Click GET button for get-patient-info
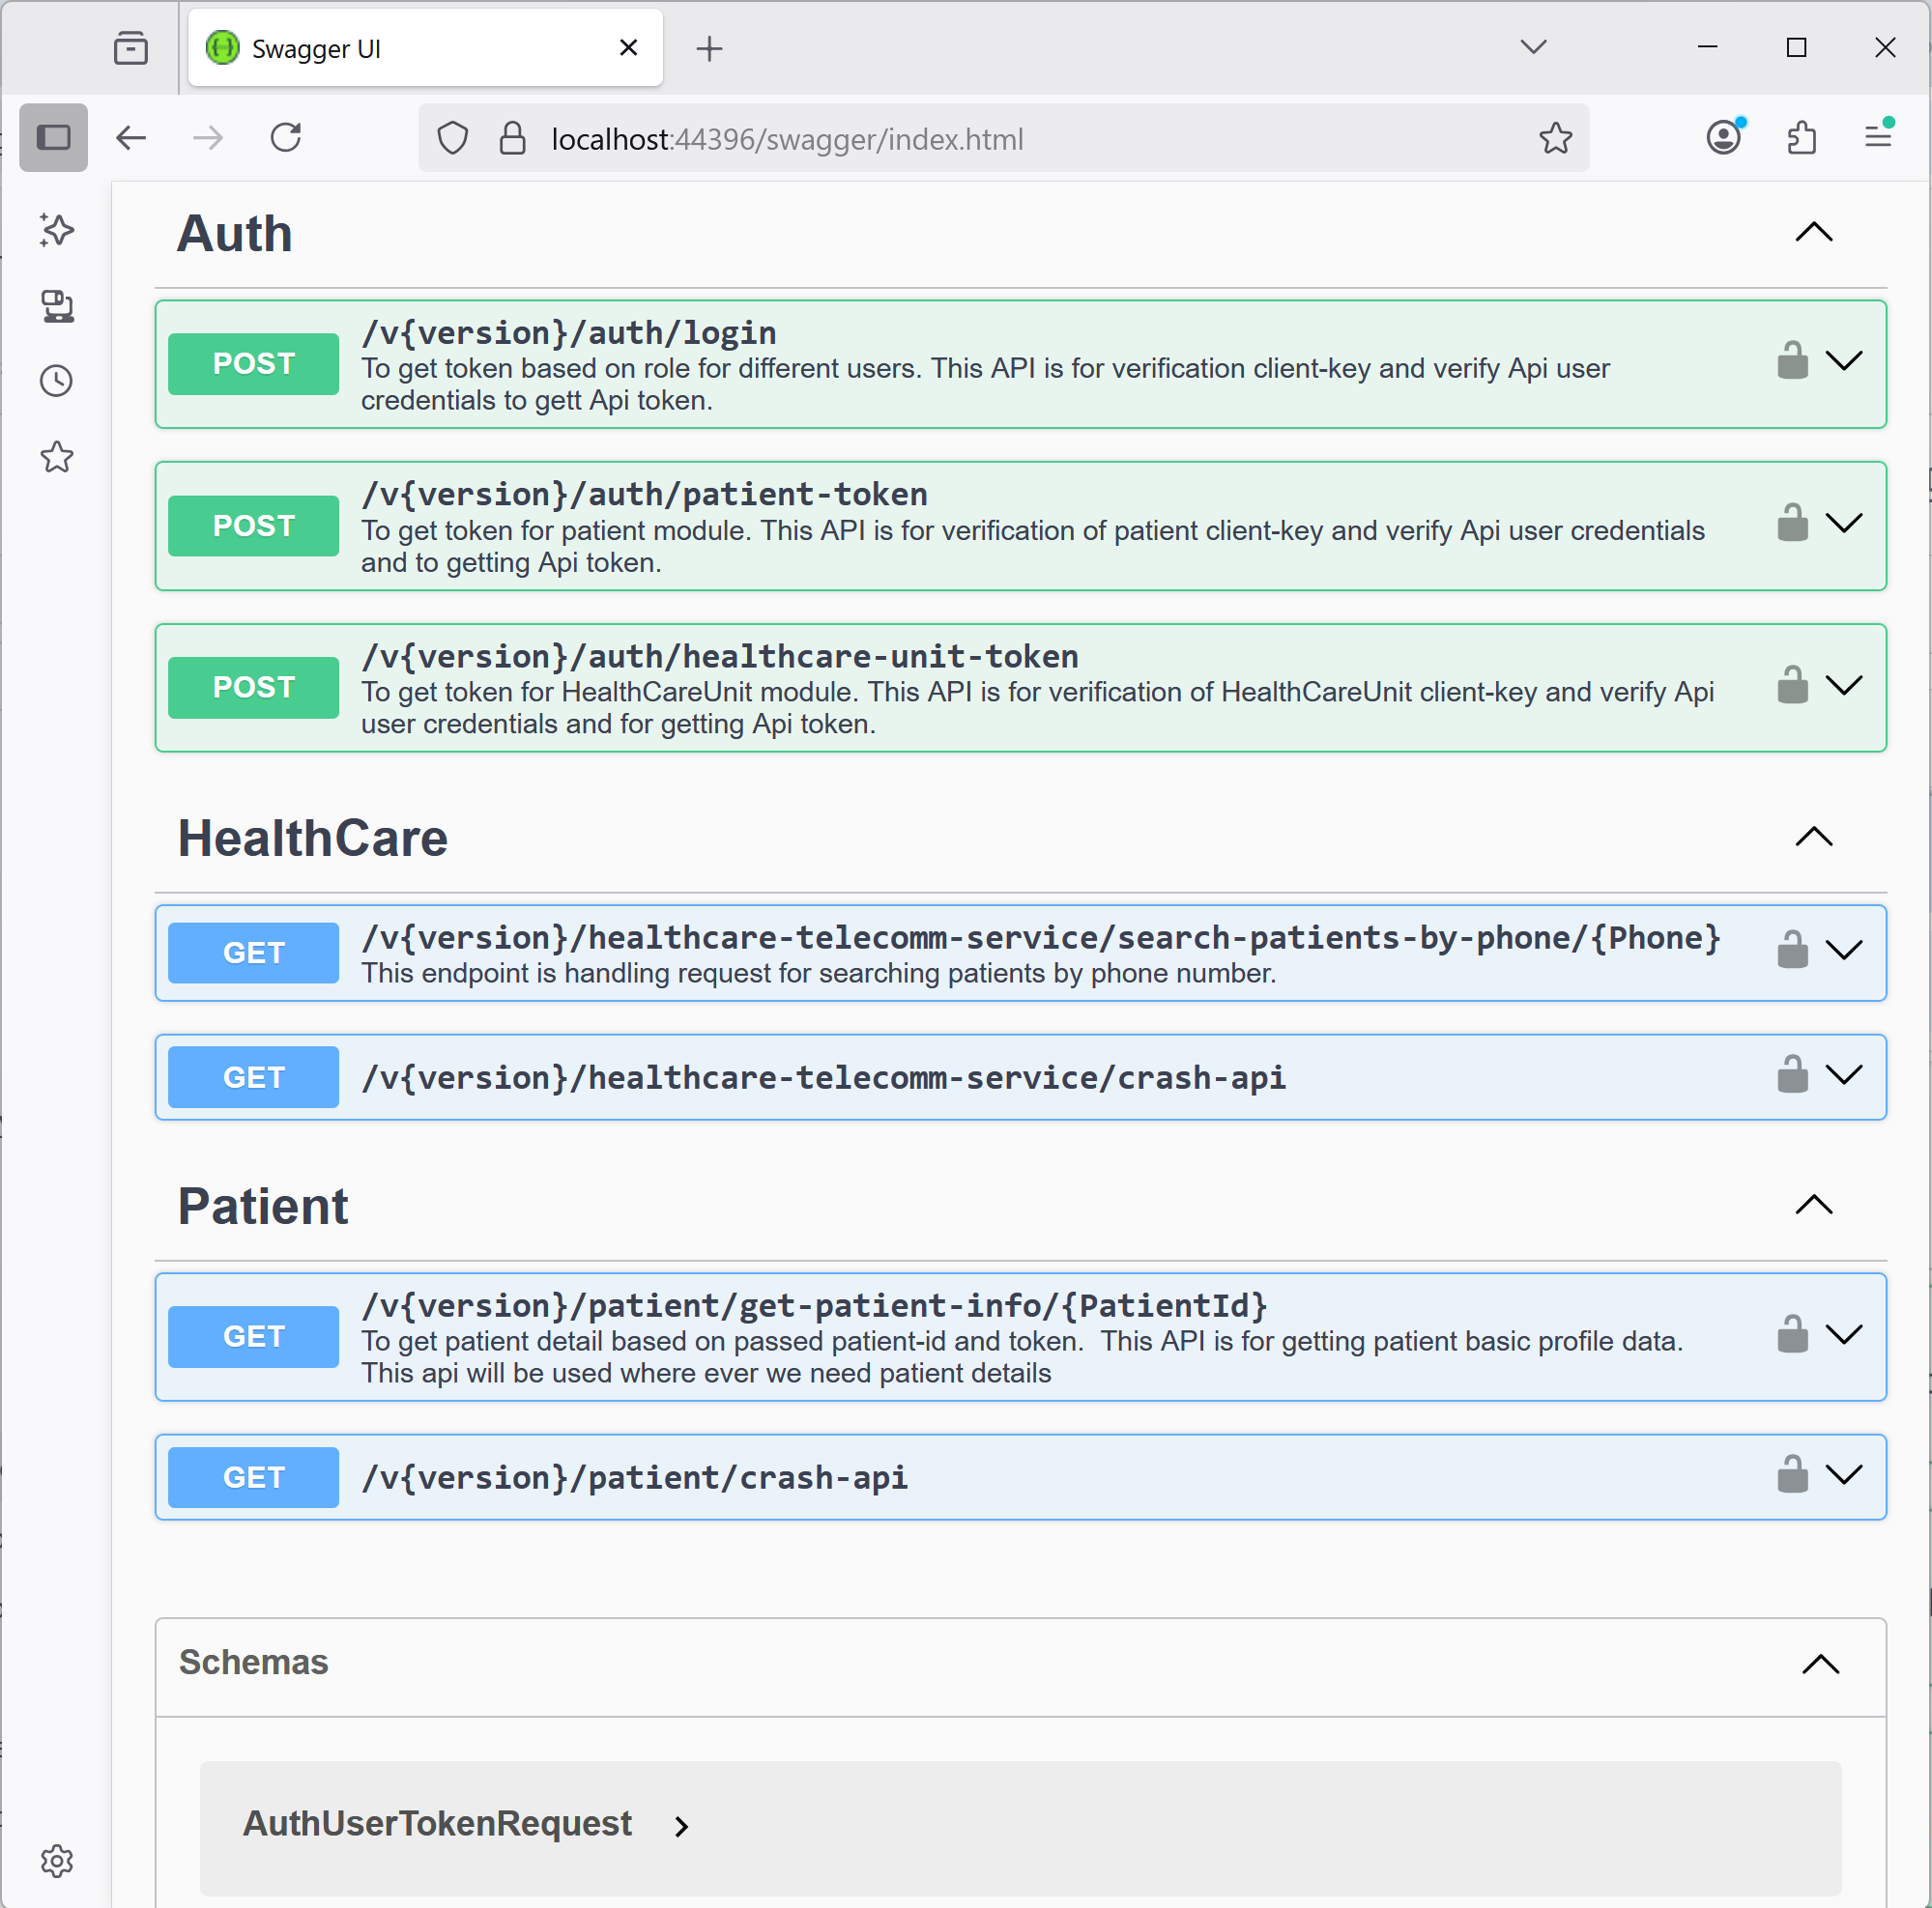 (253, 1336)
